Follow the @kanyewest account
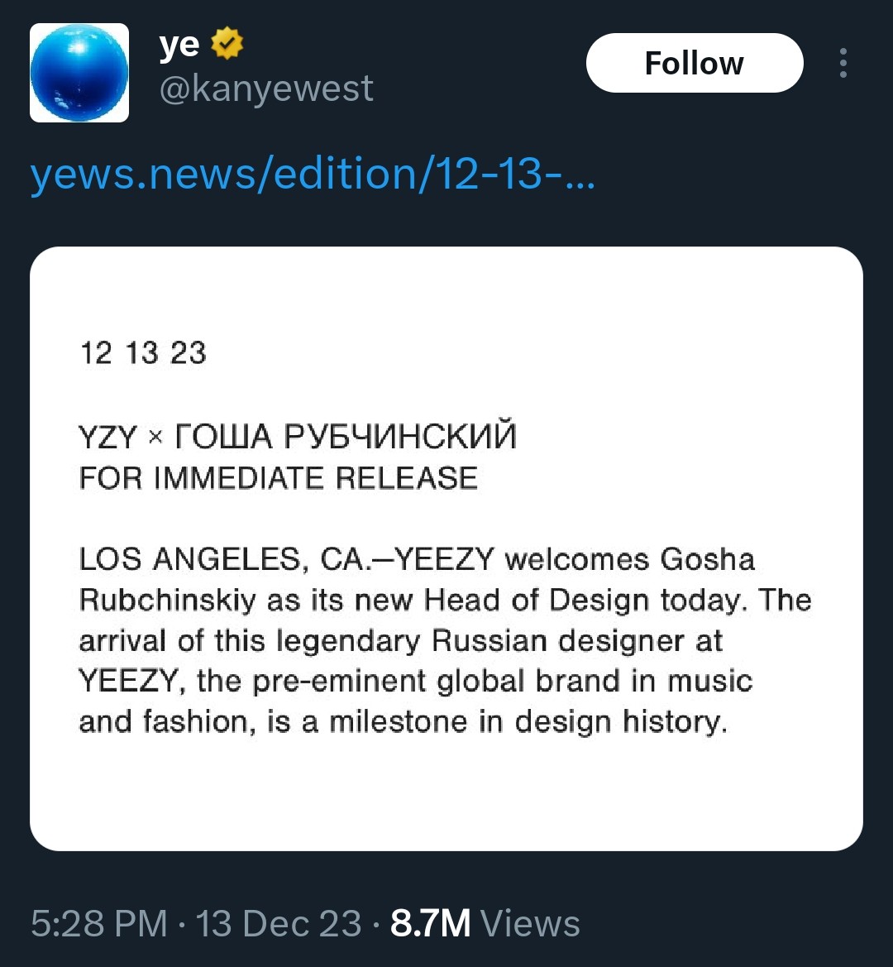The height and width of the screenshot is (967, 893). (695, 63)
